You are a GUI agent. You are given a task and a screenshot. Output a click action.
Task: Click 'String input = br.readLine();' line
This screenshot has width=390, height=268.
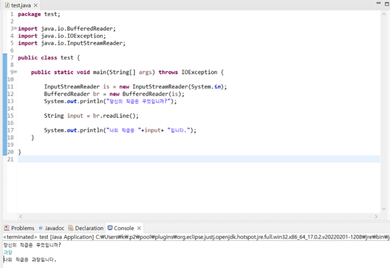pos(91,116)
